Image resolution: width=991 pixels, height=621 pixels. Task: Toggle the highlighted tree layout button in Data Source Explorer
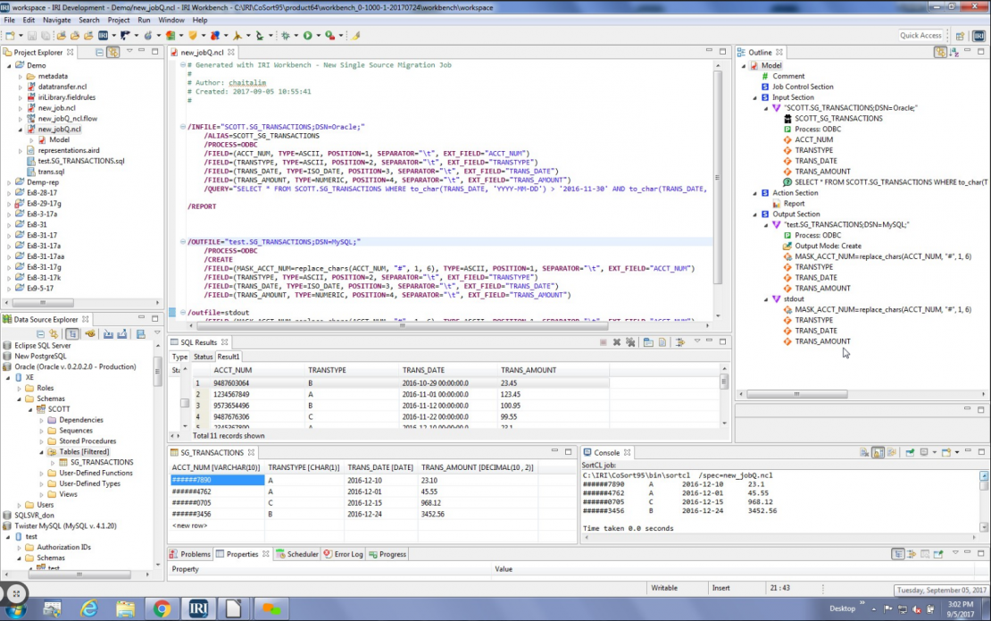(x=72, y=334)
